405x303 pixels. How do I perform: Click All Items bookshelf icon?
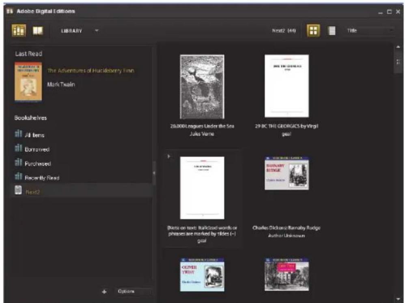[18, 134]
